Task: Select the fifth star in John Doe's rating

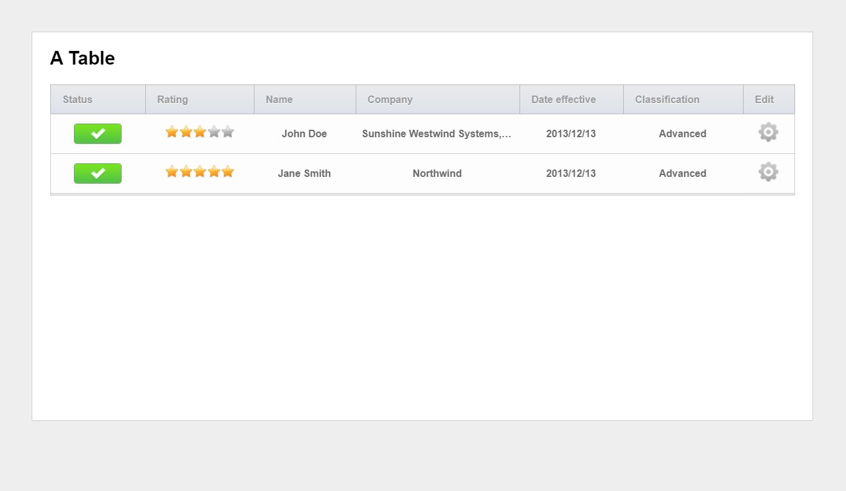Action: (227, 132)
